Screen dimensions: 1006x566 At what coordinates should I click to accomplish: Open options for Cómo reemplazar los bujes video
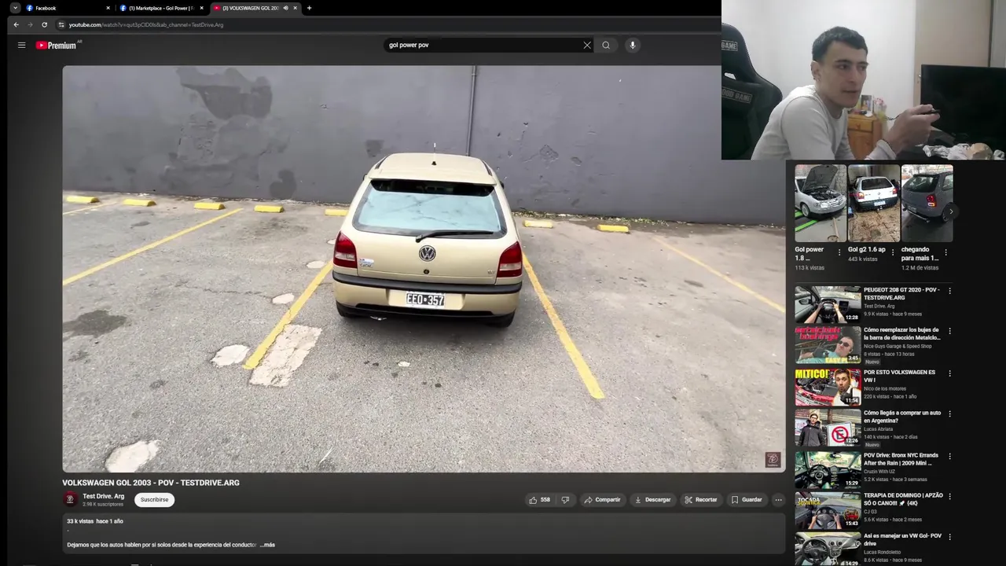949,331
